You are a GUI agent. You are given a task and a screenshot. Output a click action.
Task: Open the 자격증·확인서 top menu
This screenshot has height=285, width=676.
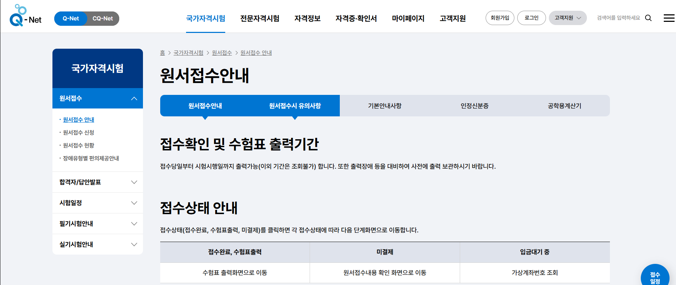356,18
